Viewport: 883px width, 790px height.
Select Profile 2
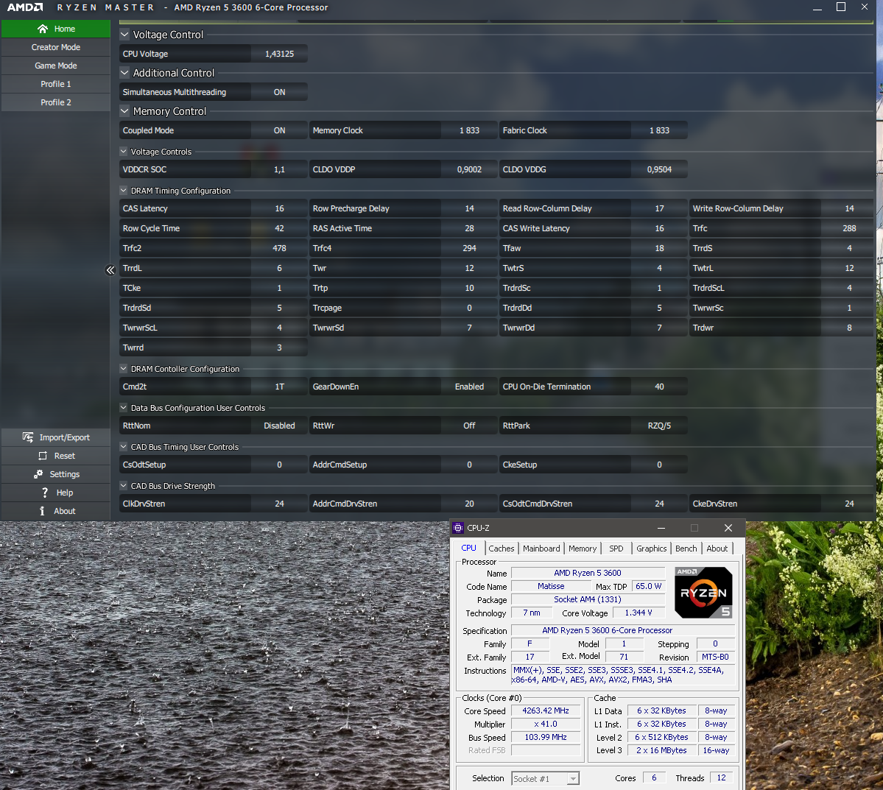56,102
